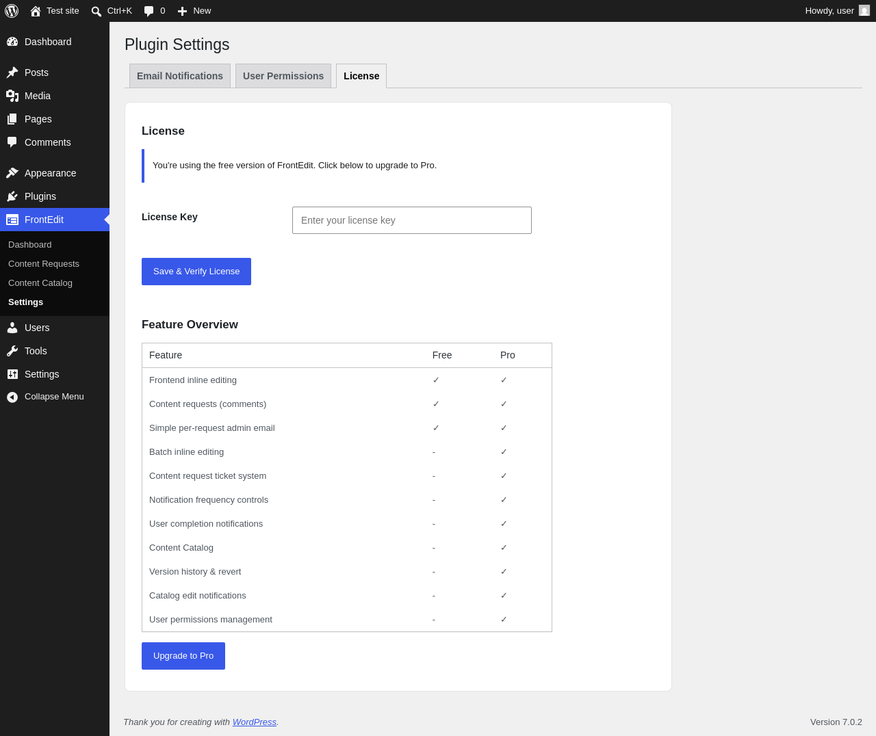Screen dimensions: 876x736
Task: Click the 'License Key' field label
Action: pos(170,217)
